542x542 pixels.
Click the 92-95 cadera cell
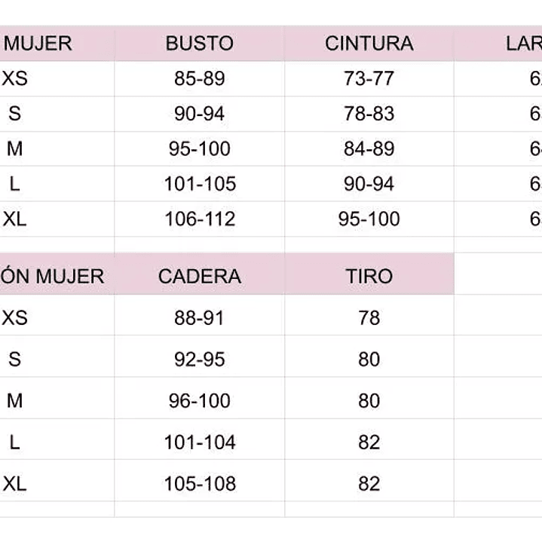click(199, 360)
